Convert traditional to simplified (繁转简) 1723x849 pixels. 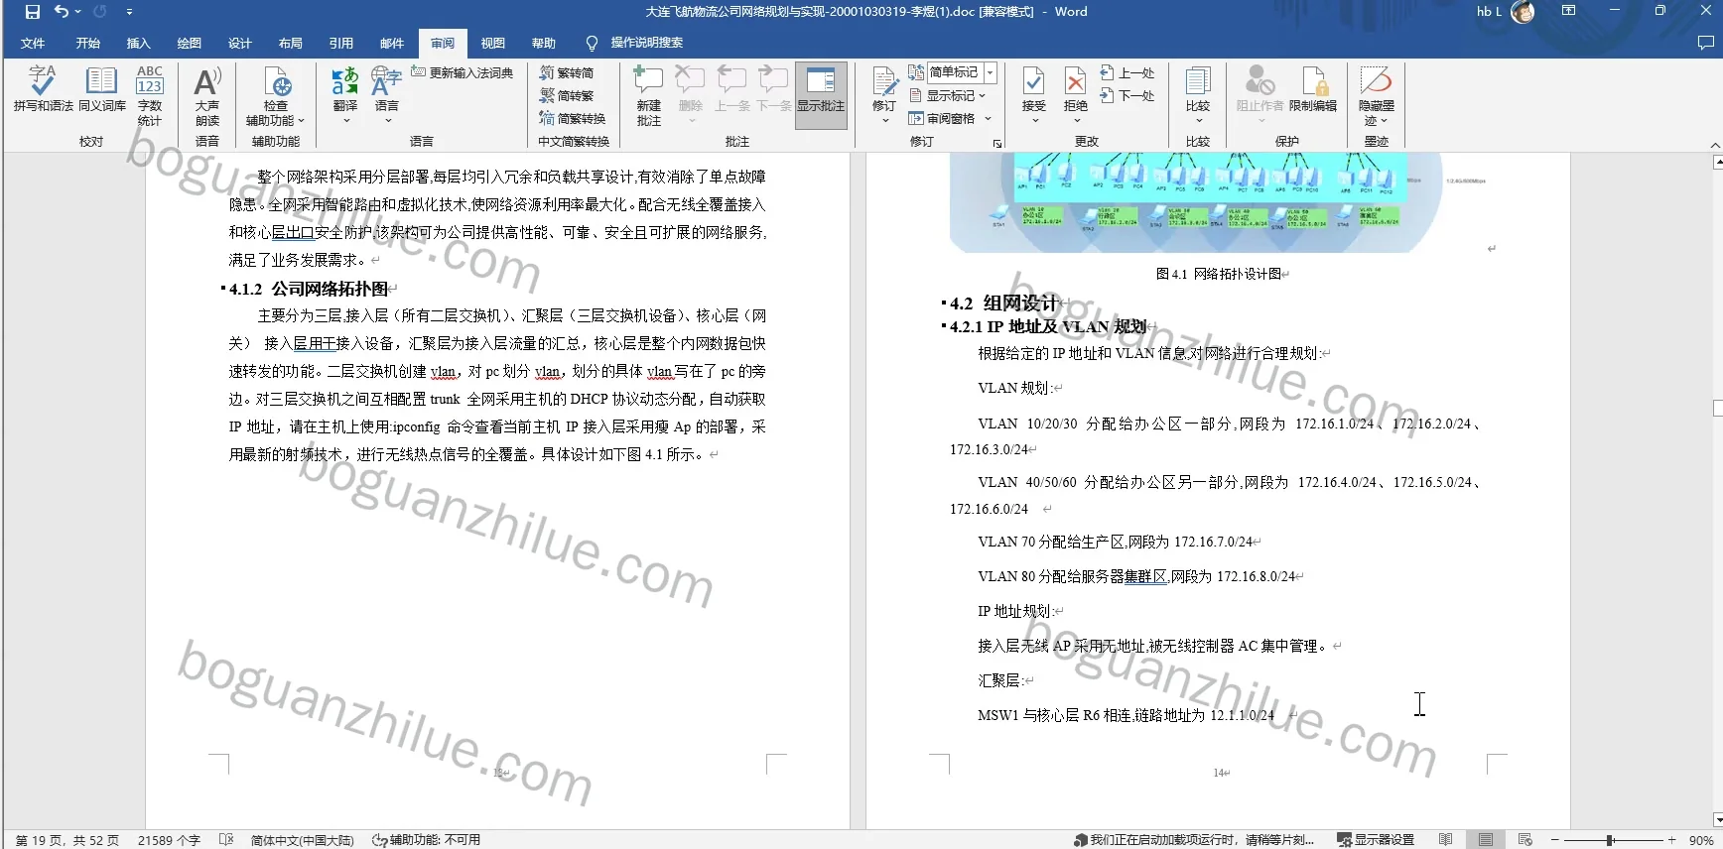(x=567, y=72)
